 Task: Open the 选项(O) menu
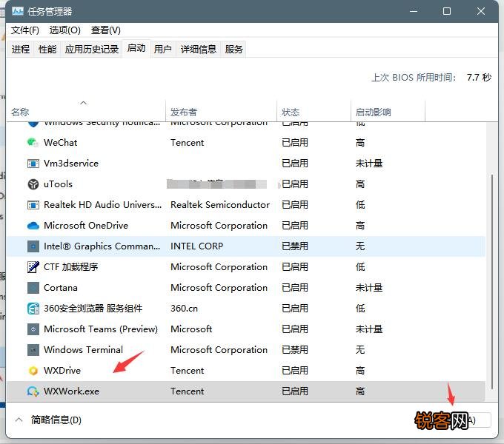(x=65, y=30)
